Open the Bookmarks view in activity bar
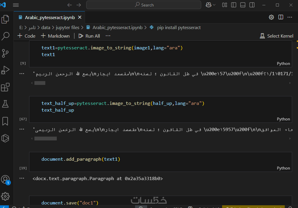This screenshot has width=298, height=208. point(5,121)
